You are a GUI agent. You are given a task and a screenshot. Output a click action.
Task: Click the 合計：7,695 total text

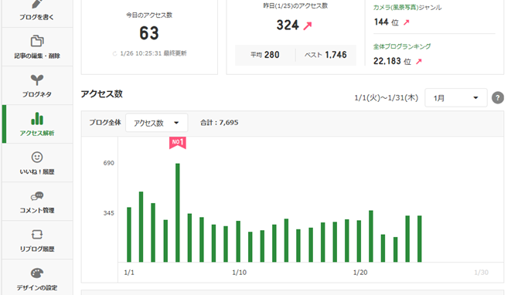(x=220, y=123)
